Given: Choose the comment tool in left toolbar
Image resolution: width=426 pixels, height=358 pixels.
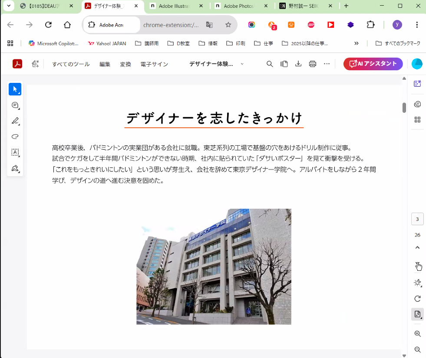Looking at the screenshot, I should [15, 105].
